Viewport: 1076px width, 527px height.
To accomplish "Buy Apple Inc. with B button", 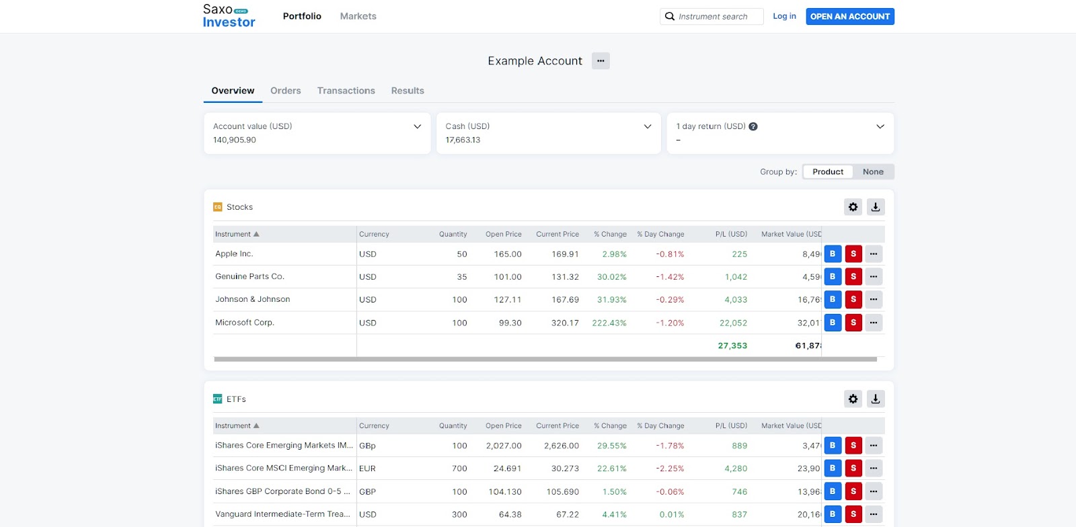I will pos(833,254).
